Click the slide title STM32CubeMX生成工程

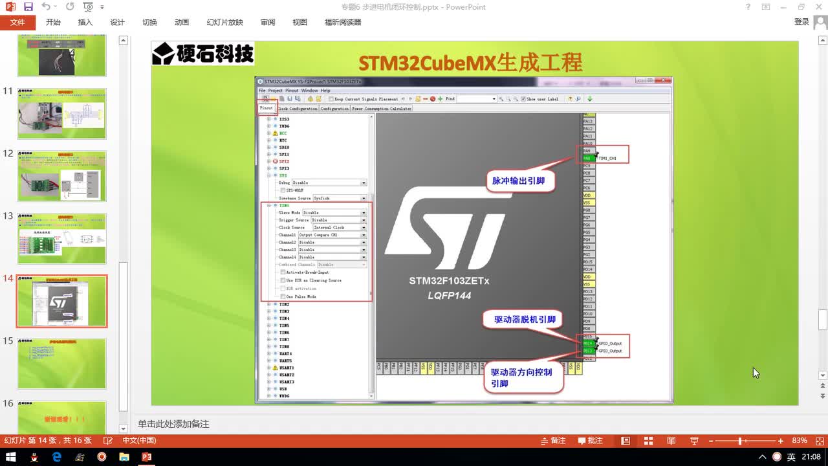pos(470,63)
